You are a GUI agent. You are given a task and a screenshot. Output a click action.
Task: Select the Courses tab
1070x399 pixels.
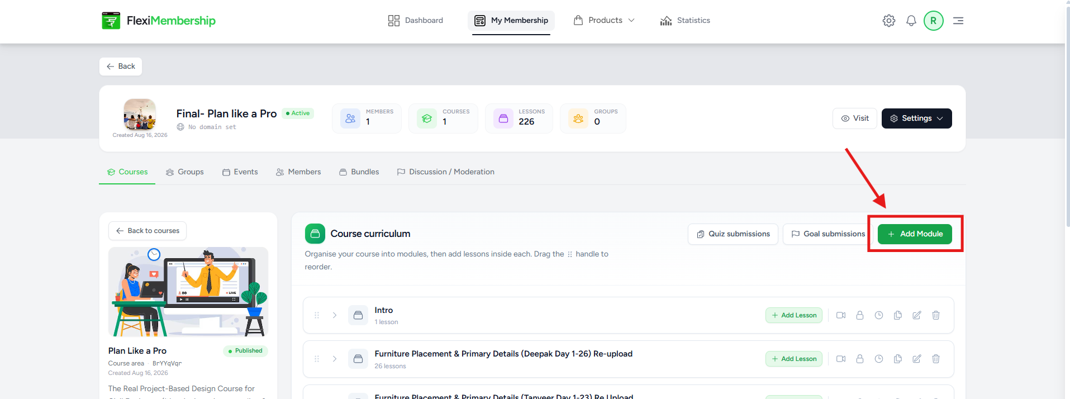(x=127, y=172)
